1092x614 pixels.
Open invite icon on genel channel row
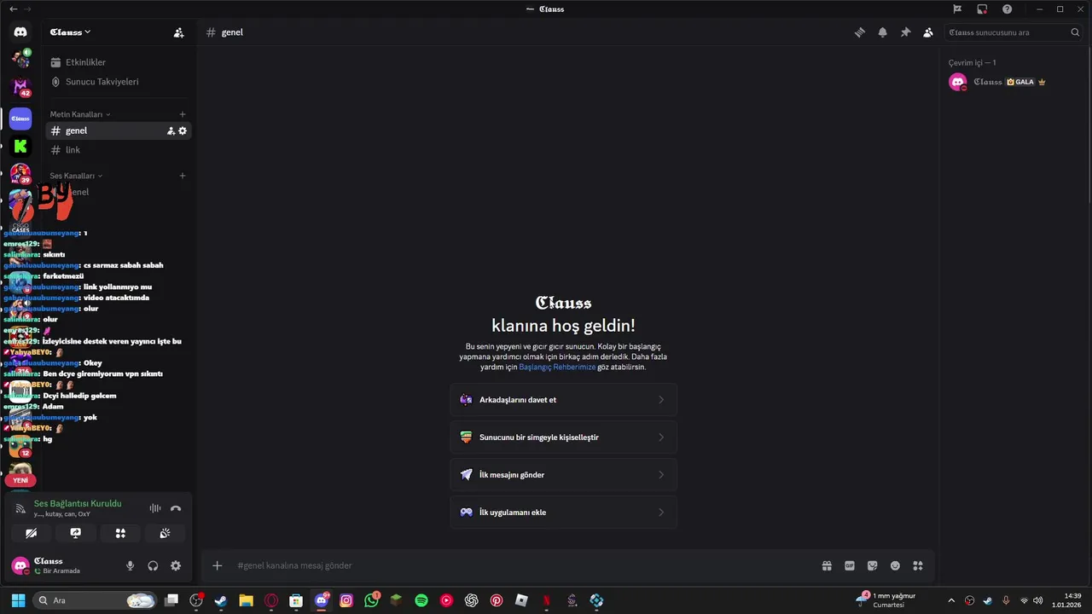(x=171, y=130)
